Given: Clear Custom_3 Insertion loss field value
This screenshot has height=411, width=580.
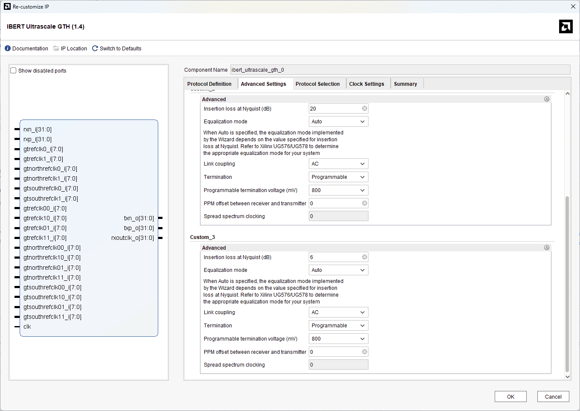Looking at the screenshot, I should click(x=365, y=257).
